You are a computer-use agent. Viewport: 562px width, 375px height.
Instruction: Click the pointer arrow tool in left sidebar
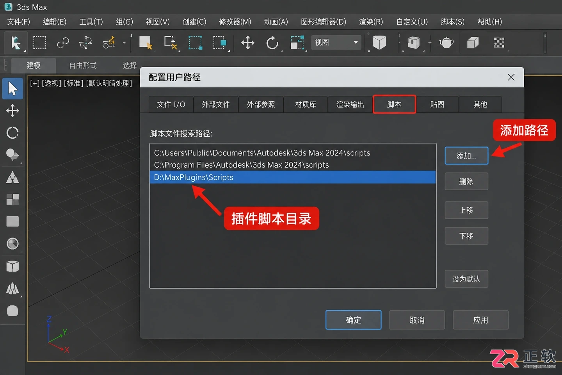(x=12, y=89)
